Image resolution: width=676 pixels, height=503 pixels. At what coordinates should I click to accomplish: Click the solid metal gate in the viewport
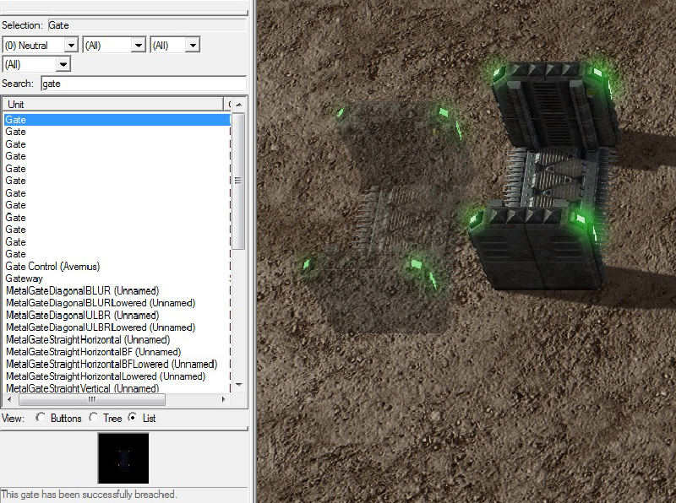[x=545, y=176]
